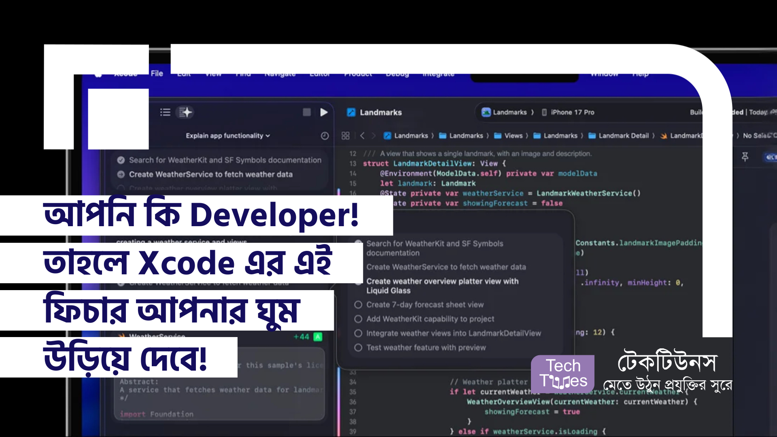The image size is (777, 437).
Task: Click the weatherService = LandmarkWeatherService() code
Action: [552, 193]
